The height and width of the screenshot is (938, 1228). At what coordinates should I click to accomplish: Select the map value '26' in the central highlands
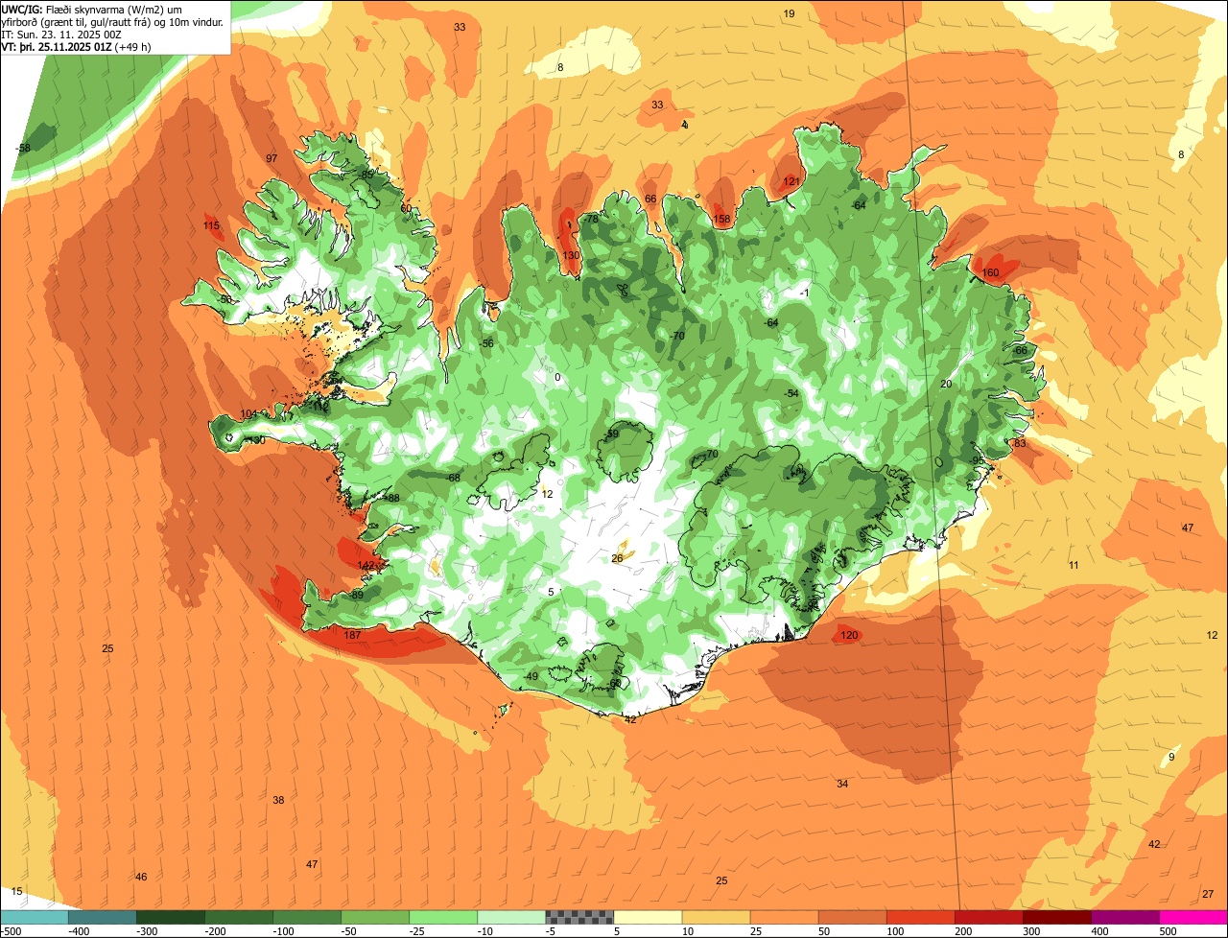coord(617,558)
